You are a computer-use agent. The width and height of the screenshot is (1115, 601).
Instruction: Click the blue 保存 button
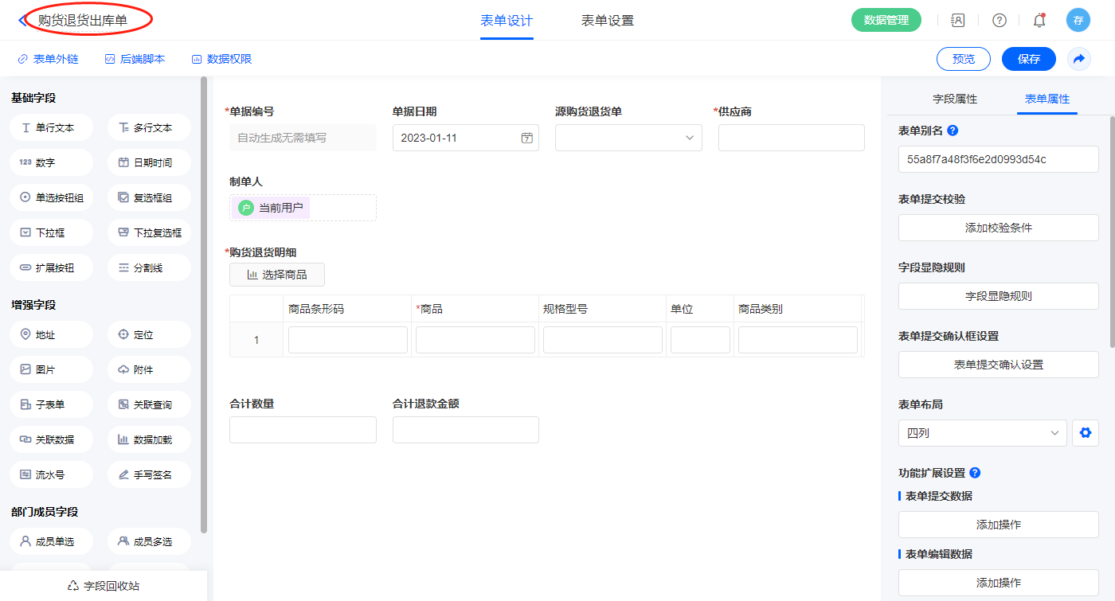[x=1028, y=59]
